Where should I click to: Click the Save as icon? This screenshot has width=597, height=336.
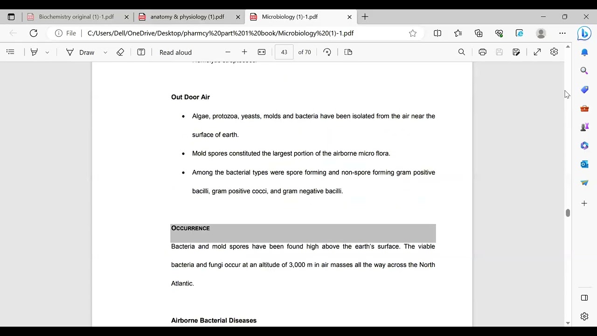click(x=516, y=52)
